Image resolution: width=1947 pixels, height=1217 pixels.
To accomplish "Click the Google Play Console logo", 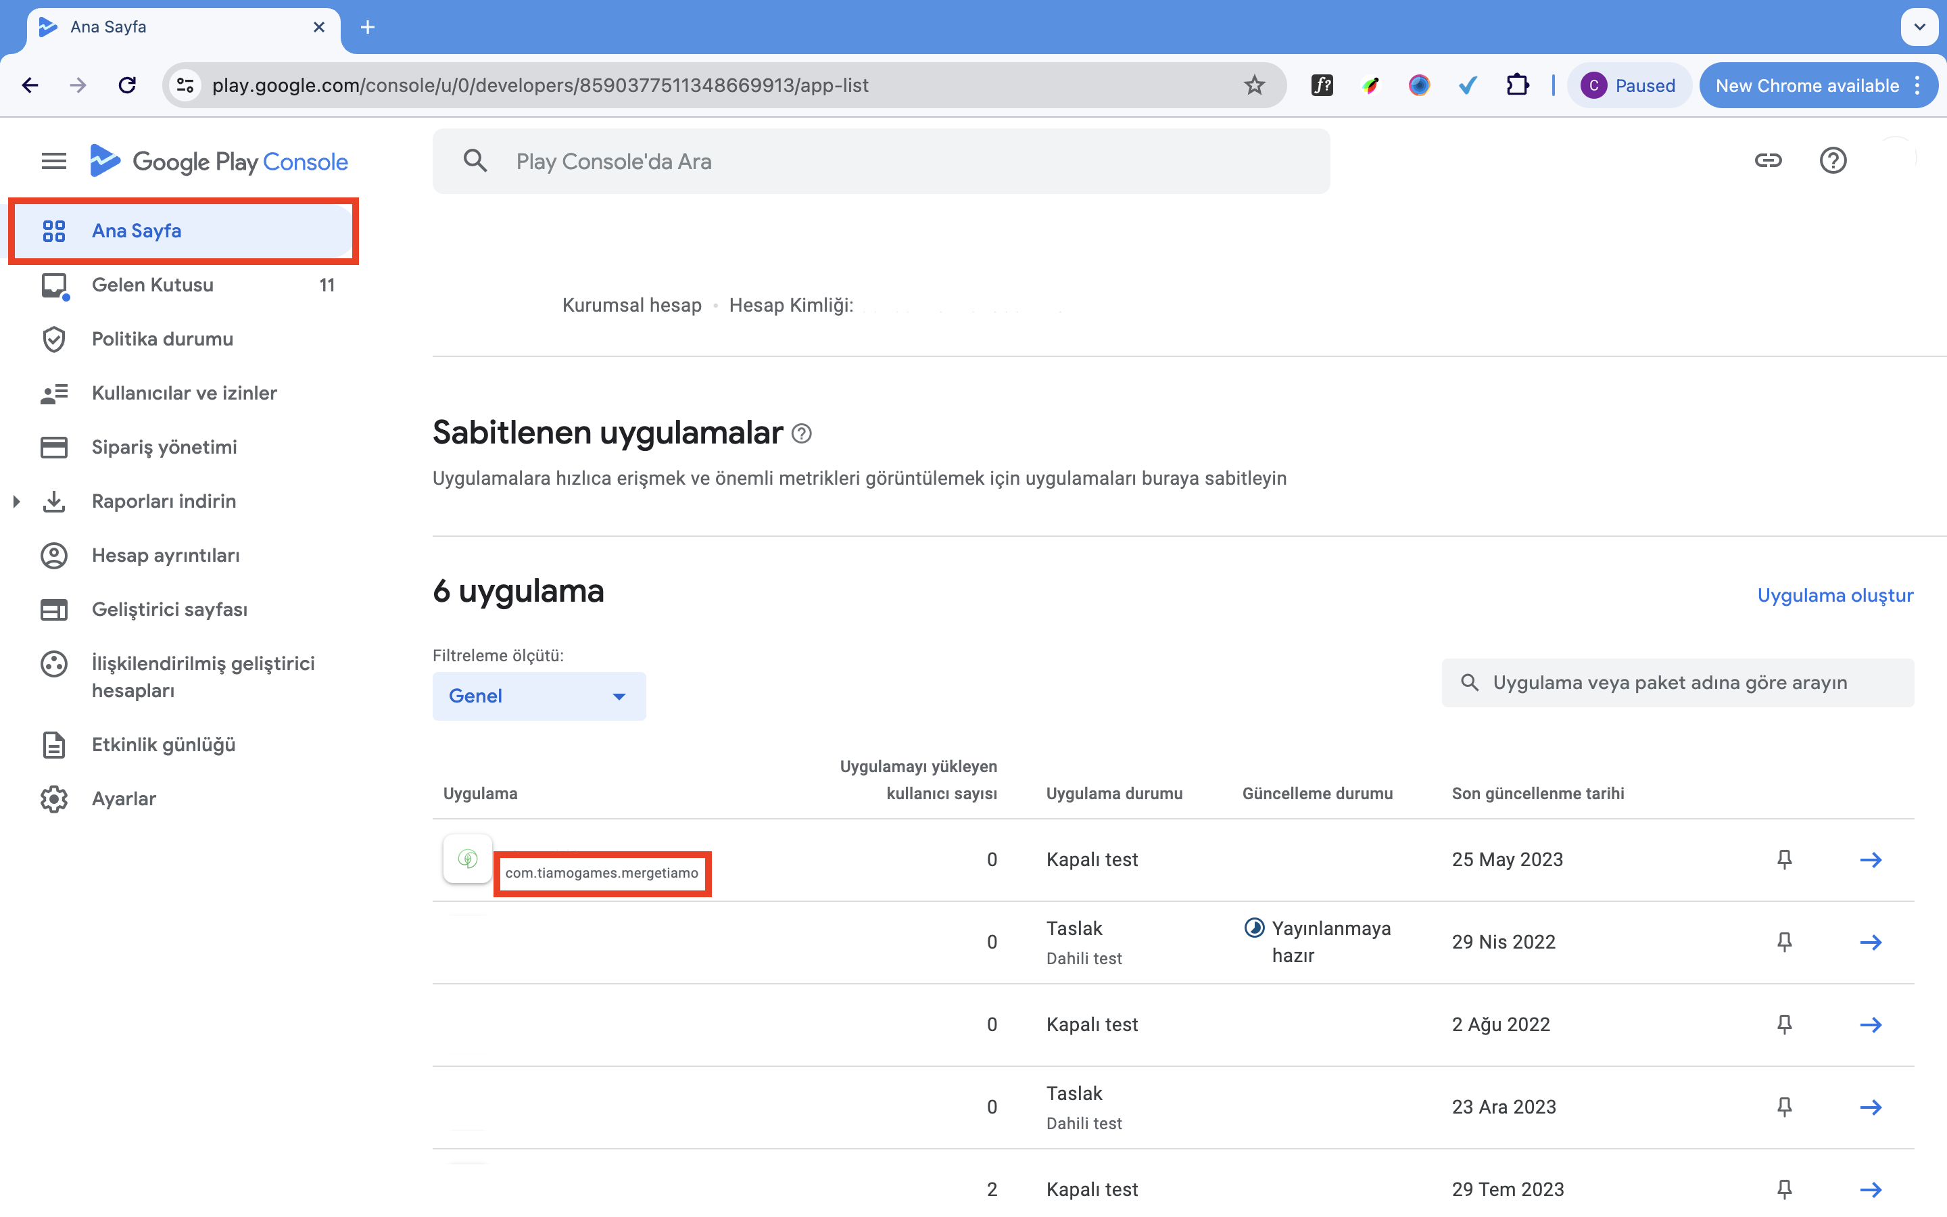I will (218, 161).
